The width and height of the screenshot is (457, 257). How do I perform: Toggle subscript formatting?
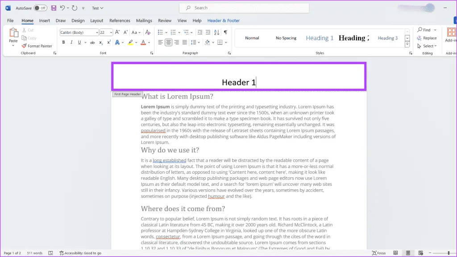(x=101, y=42)
